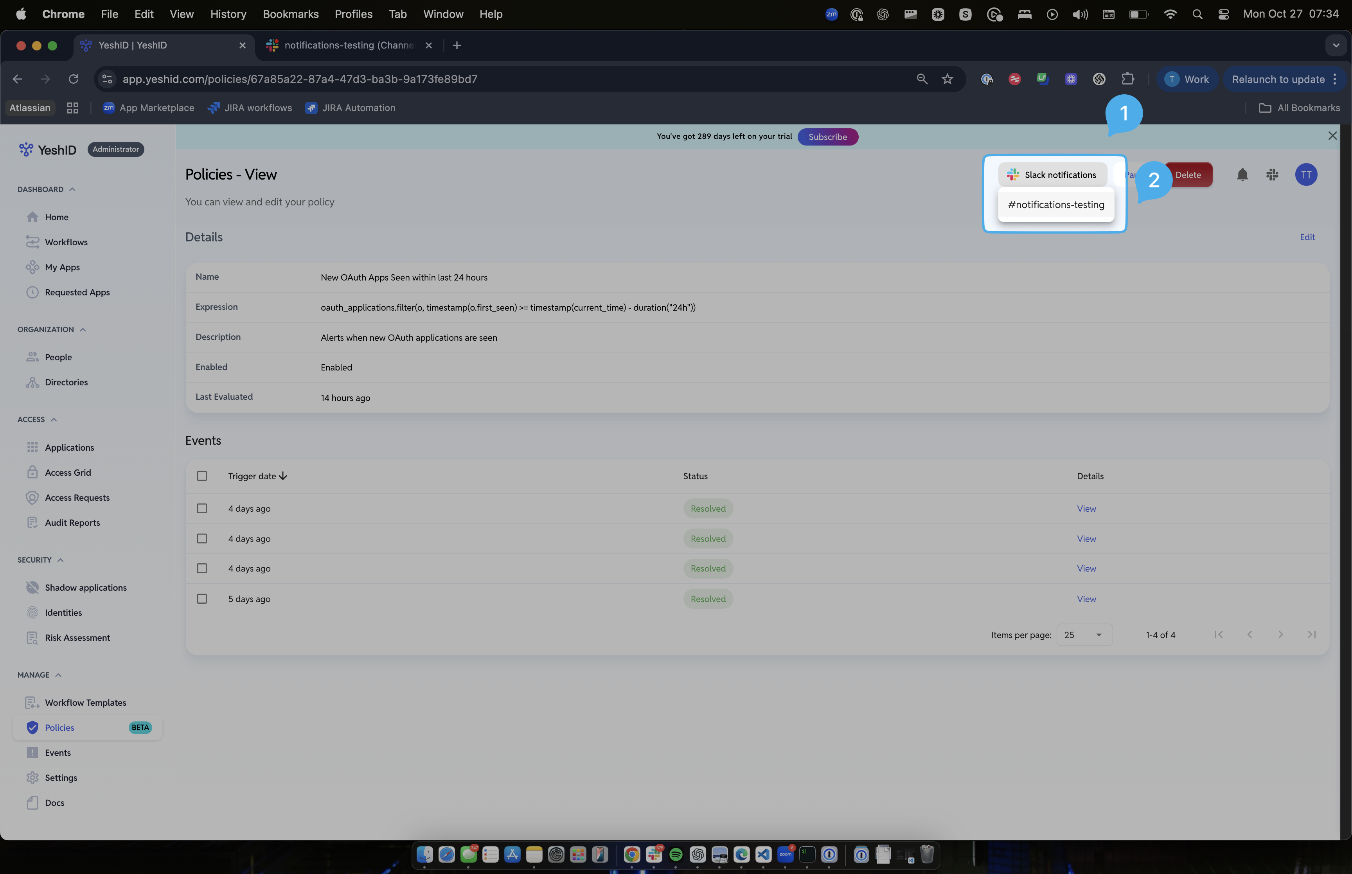Click the Slack icon in page header
The height and width of the screenshot is (874, 1352).
1272,175
